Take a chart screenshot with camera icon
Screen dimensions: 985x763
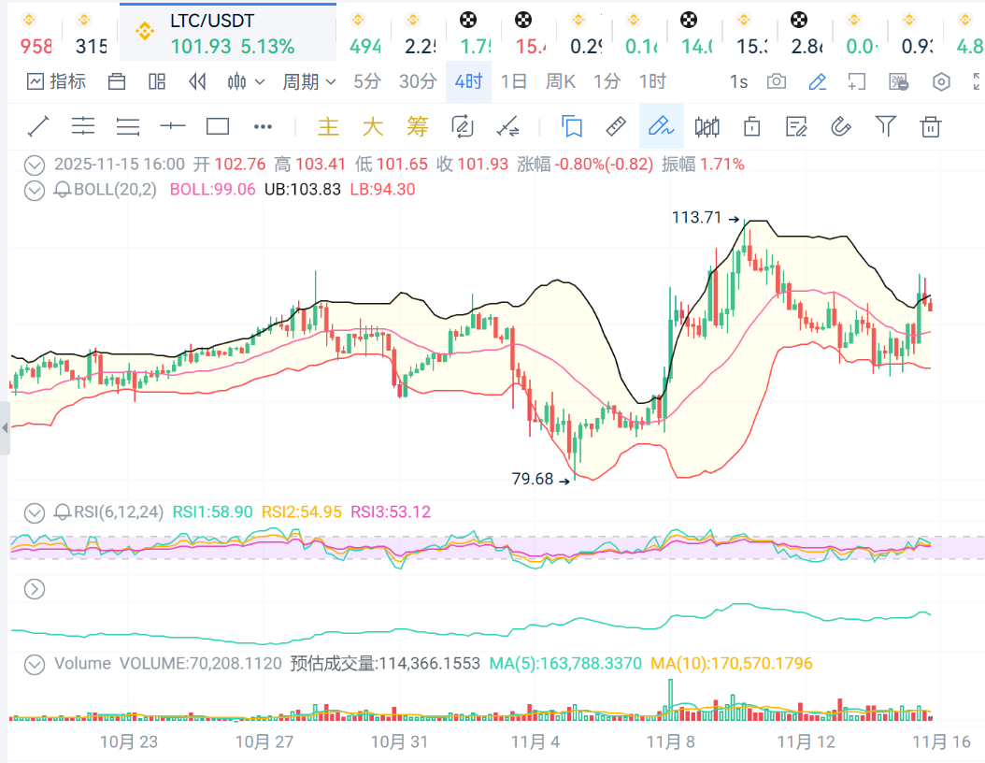coord(777,82)
